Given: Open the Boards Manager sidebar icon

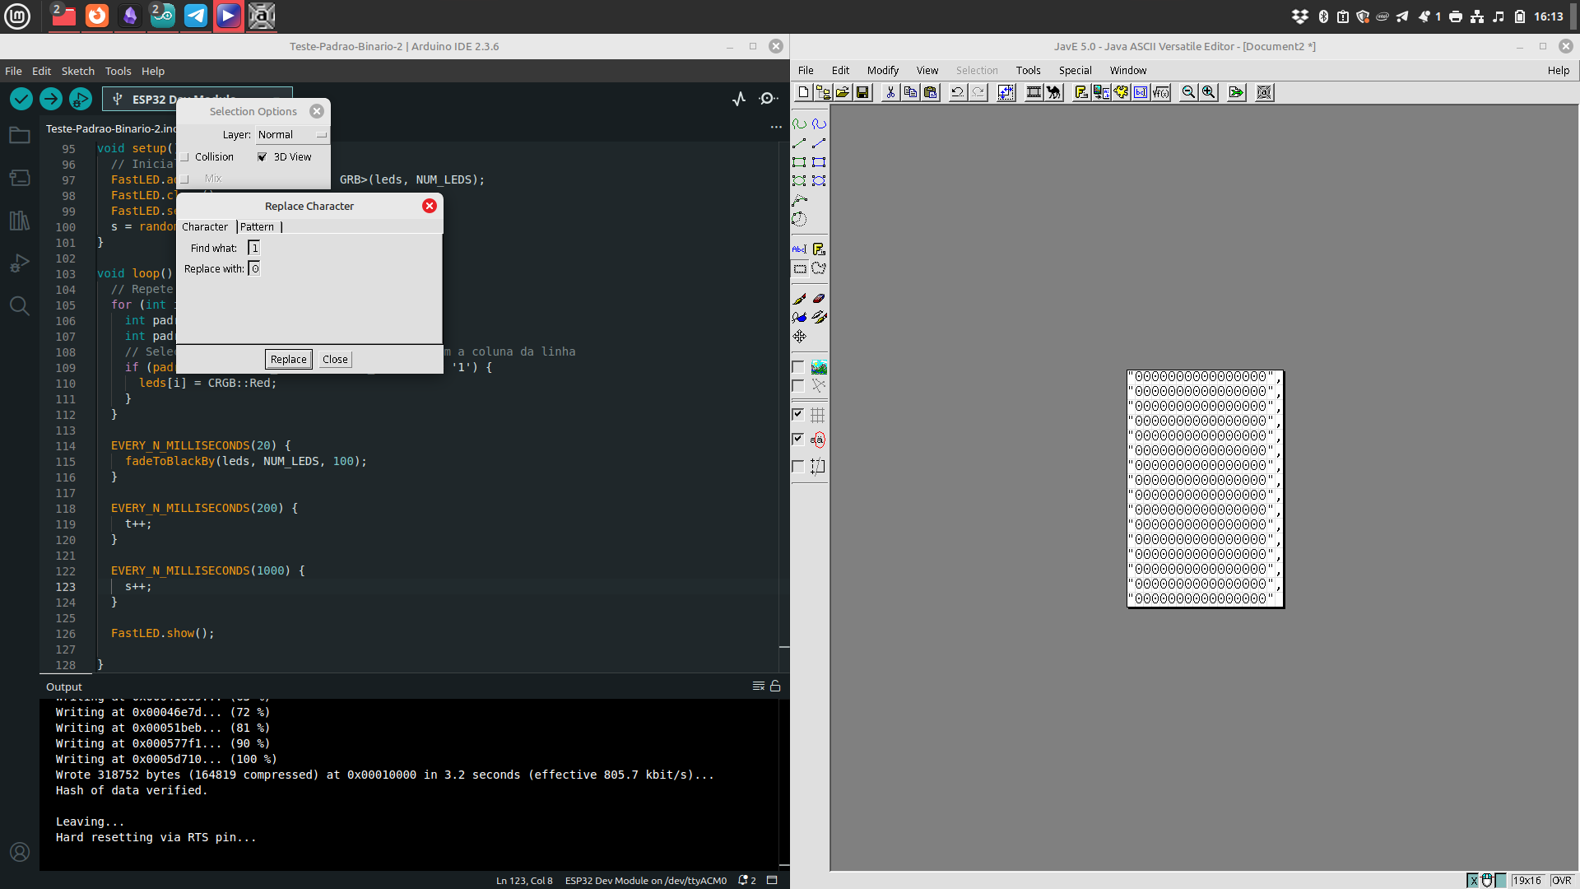Looking at the screenshot, I should tap(20, 178).
